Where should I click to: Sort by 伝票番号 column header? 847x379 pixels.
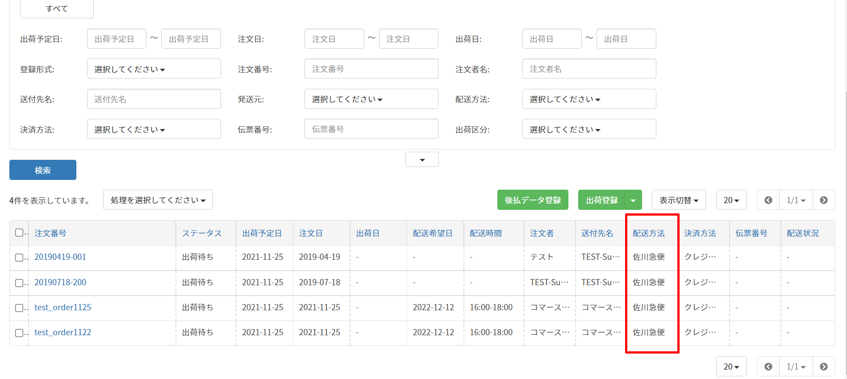[x=751, y=233]
